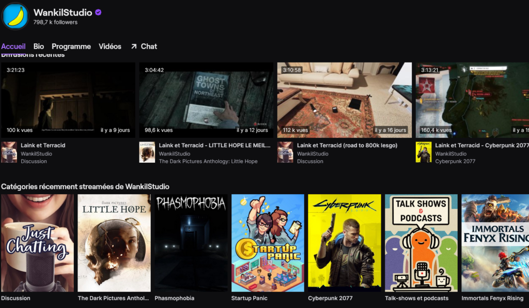Click the '798,7 k followers' text
Screen dimensions: 529x308
tap(55, 22)
